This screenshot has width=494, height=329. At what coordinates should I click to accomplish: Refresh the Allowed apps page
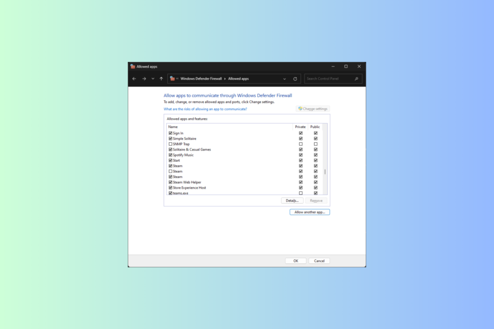(294, 78)
